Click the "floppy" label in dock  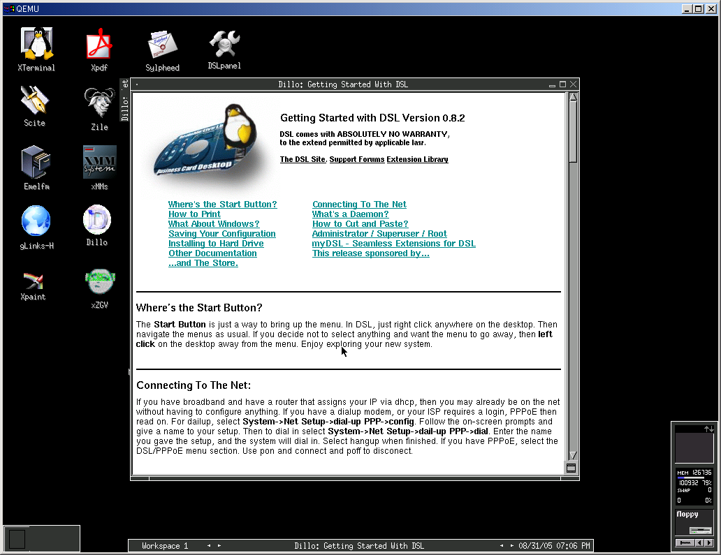point(687,514)
